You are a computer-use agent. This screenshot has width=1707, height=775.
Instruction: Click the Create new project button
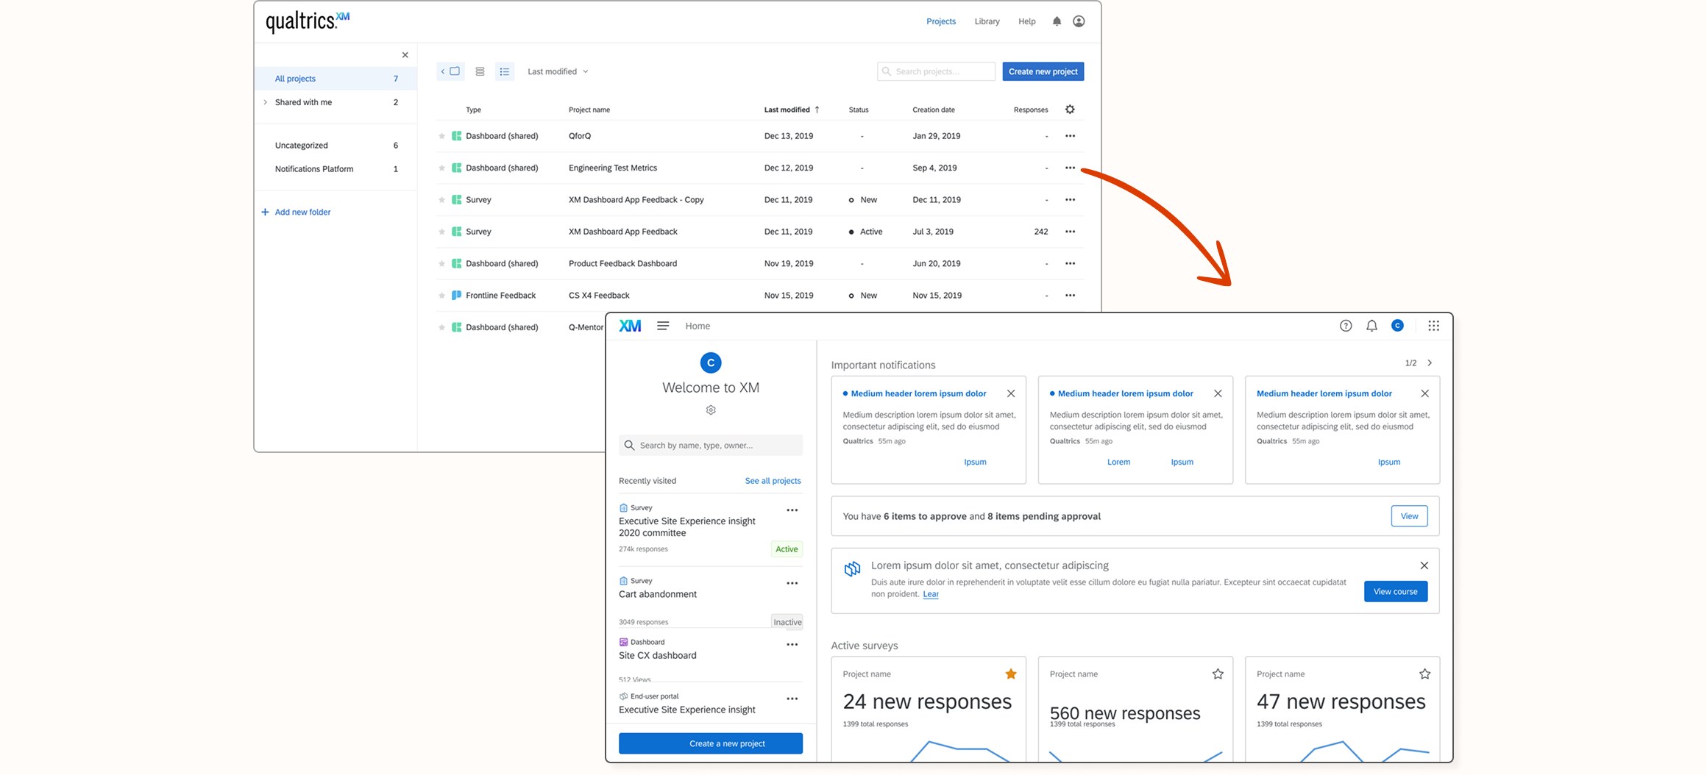click(1043, 71)
